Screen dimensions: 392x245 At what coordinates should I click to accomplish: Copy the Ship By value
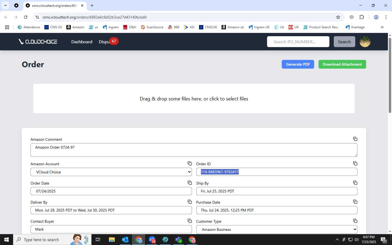tap(355, 183)
